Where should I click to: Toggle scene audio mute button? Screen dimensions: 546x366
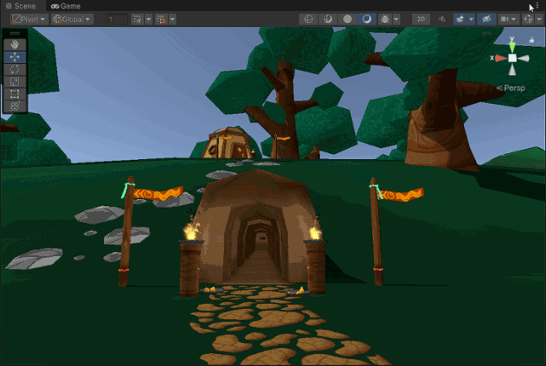coord(441,19)
